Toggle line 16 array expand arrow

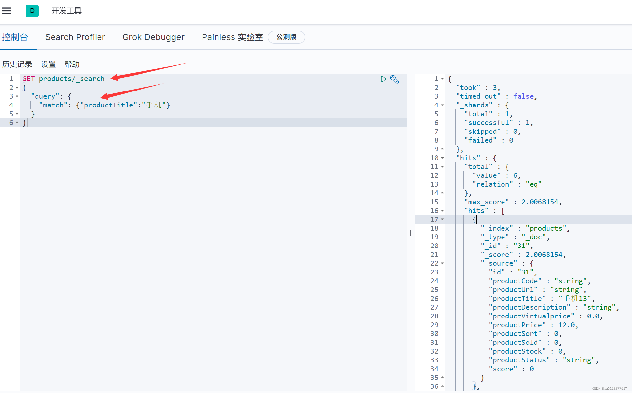(442, 211)
